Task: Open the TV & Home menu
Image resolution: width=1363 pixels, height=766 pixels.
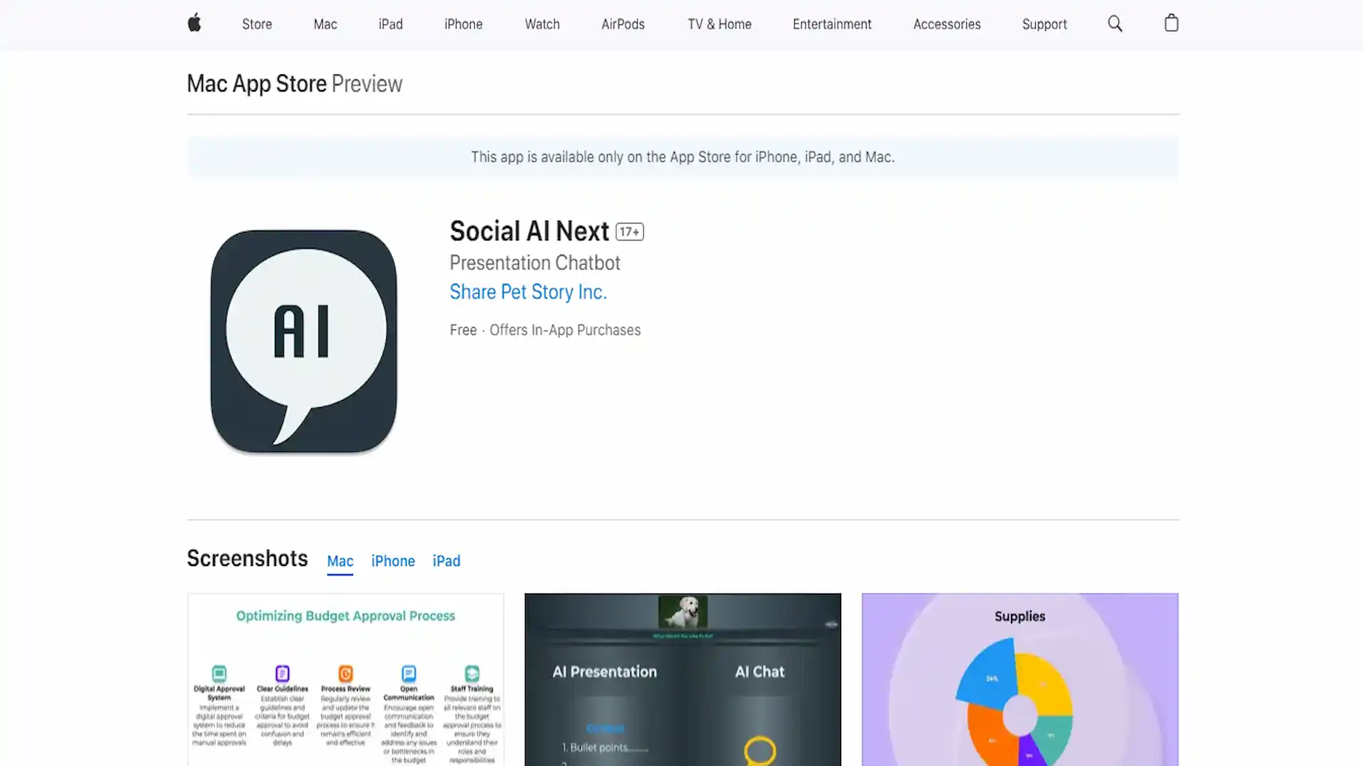Action: (719, 24)
